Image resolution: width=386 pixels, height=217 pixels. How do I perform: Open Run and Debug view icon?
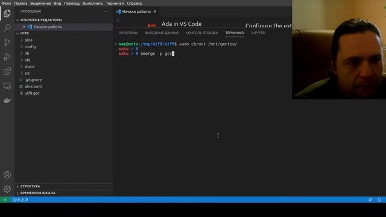[x=7, y=57]
